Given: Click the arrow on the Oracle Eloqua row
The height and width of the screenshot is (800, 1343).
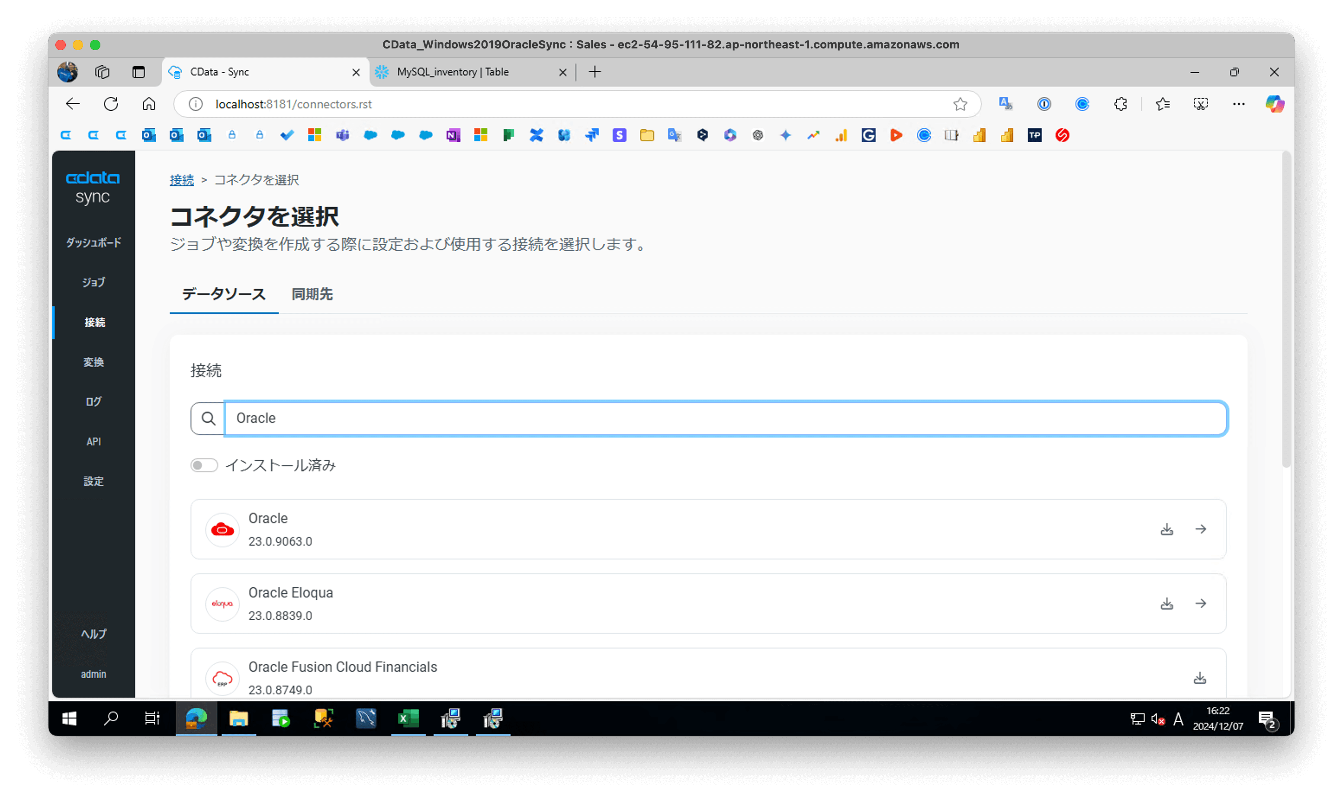Looking at the screenshot, I should [1201, 603].
